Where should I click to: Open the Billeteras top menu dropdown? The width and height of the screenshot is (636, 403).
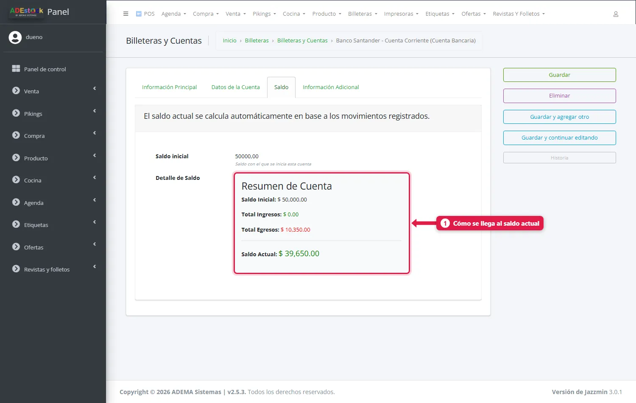(x=363, y=14)
